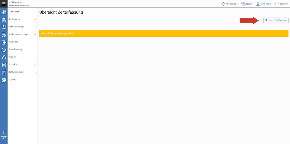The height and width of the screenshot is (144, 290).
Task: Open Nachrichten notifications link
Action: 229,4
